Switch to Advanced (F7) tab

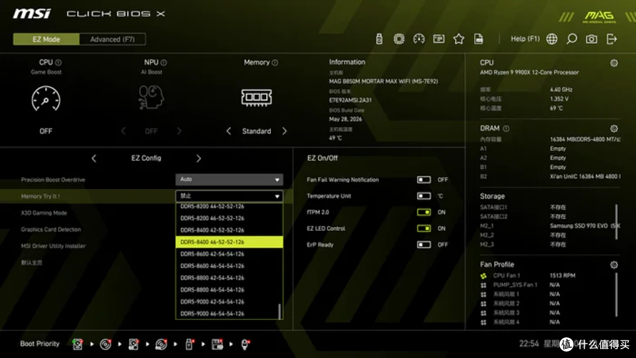[x=112, y=39]
